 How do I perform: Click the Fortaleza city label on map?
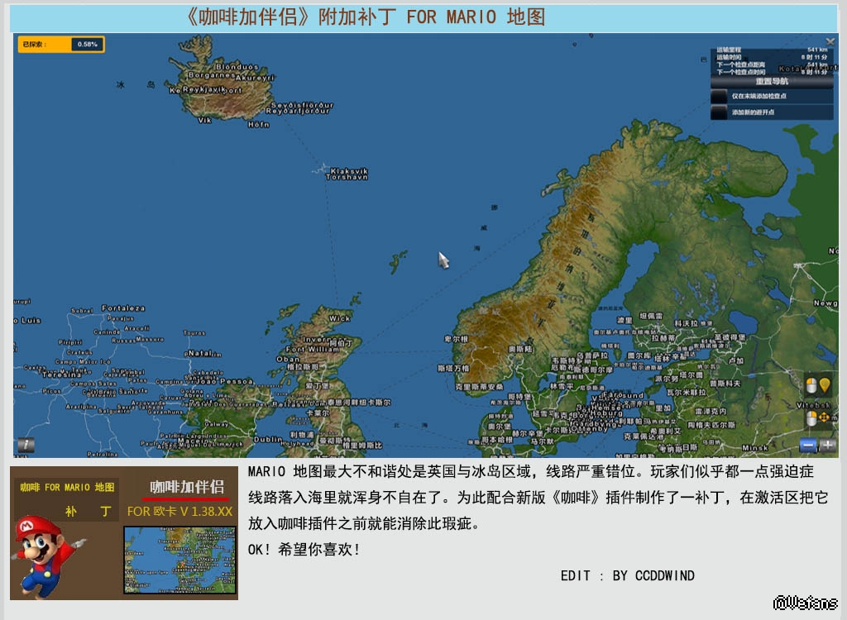point(123,308)
